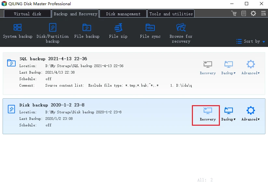Click the SQL backup location path

coord(84,66)
